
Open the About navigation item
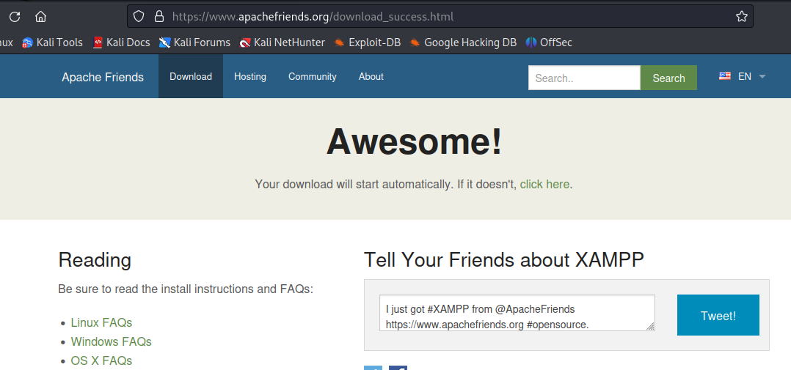click(x=371, y=76)
